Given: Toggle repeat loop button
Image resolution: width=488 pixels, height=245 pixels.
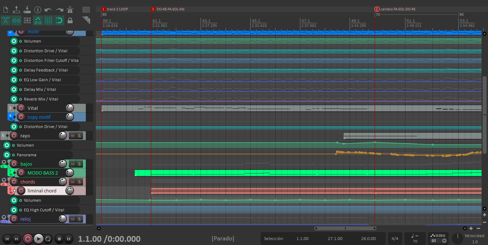Looking at the screenshot, I should [x=48, y=239].
